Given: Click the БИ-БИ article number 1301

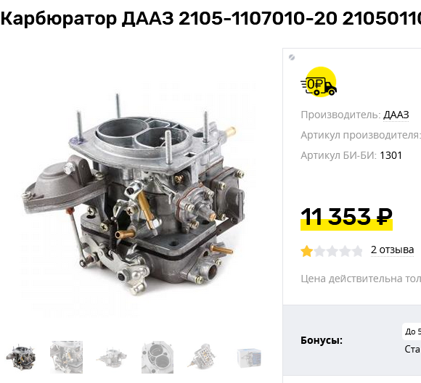Looking at the screenshot, I should (x=391, y=155).
